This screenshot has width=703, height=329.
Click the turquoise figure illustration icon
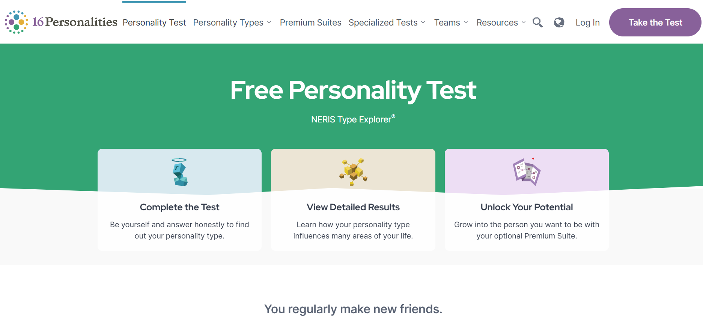pos(179,172)
